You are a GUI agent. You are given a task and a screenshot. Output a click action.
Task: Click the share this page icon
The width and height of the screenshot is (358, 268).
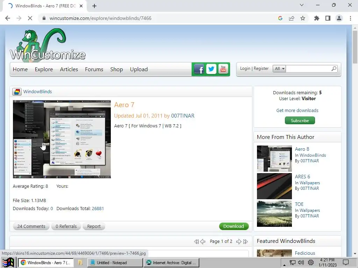[292, 18]
